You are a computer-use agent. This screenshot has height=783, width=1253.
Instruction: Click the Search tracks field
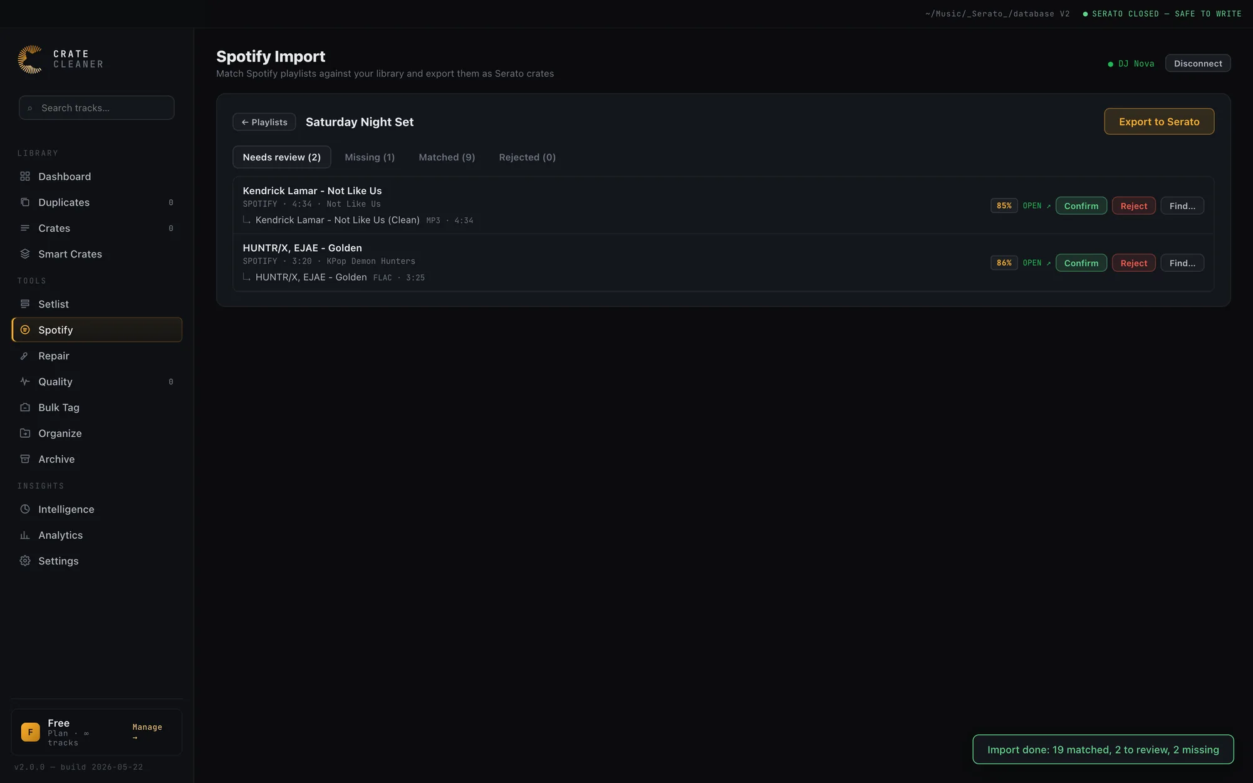point(96,108)
